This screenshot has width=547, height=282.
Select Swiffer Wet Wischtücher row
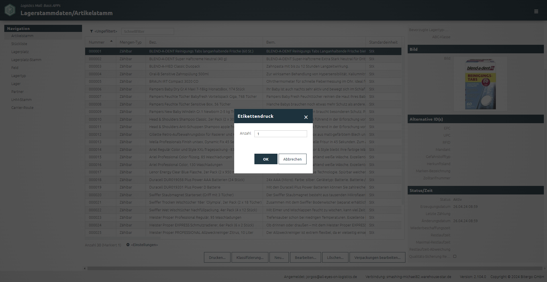click(243, 210)
